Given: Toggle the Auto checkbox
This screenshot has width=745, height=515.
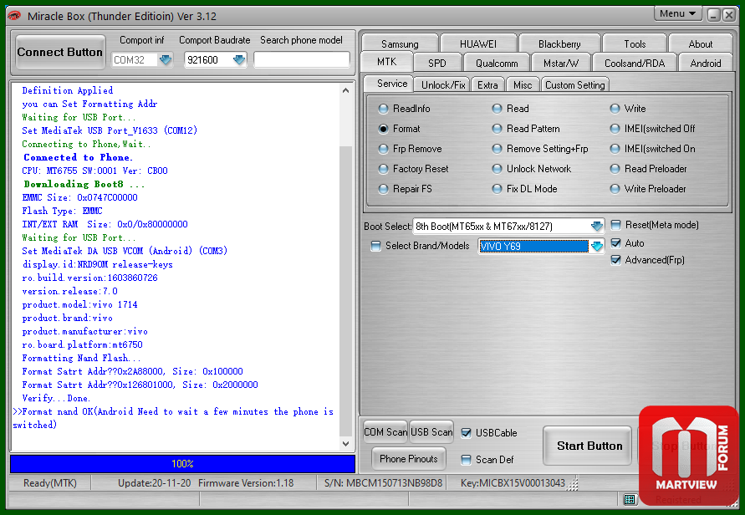Looking at the screenshot, I should [x=615, y=243].
